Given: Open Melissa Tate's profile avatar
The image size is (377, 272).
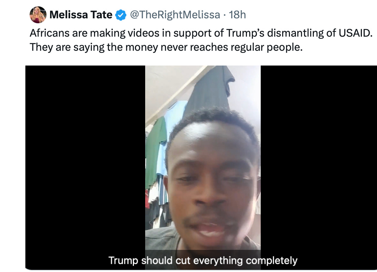Looking at the screenshot, I should tap(38, 15).
